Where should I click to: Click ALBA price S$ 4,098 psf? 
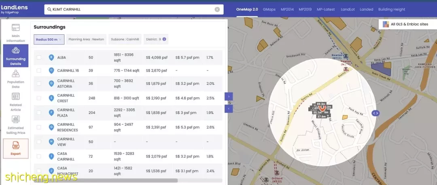[157, 58]
